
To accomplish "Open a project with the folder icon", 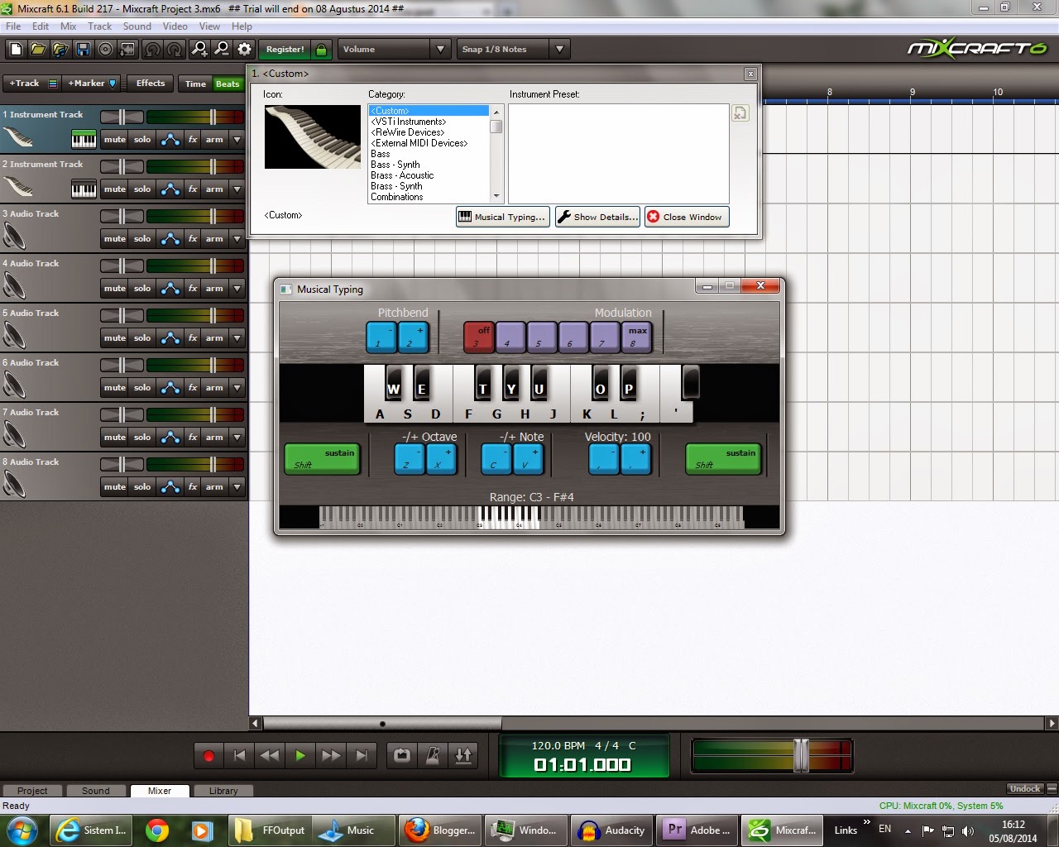I will (x=38, y=50).
